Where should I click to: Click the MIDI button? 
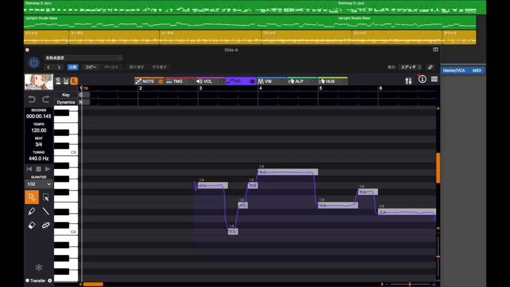coord(477,70)
